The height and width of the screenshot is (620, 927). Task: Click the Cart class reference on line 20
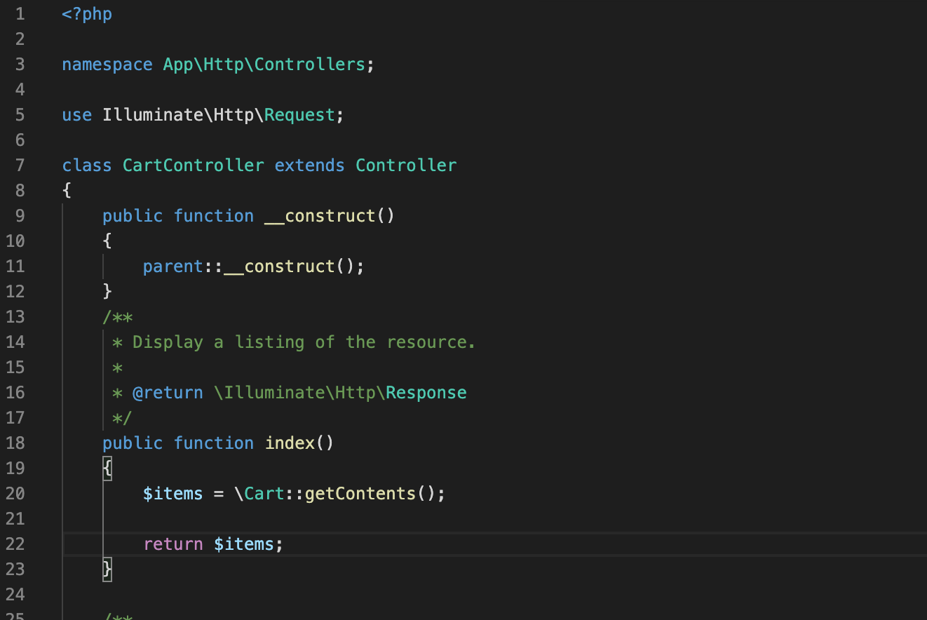264,494
